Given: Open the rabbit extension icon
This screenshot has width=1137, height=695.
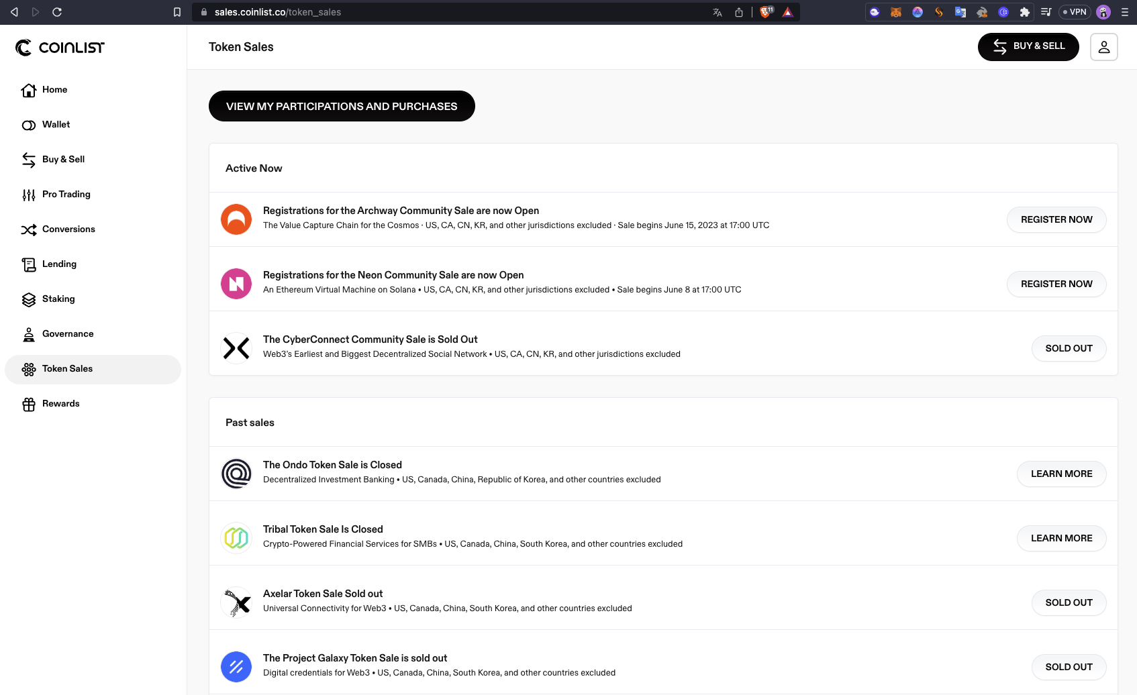Looking at the screenshot, I should click(982, 12).
